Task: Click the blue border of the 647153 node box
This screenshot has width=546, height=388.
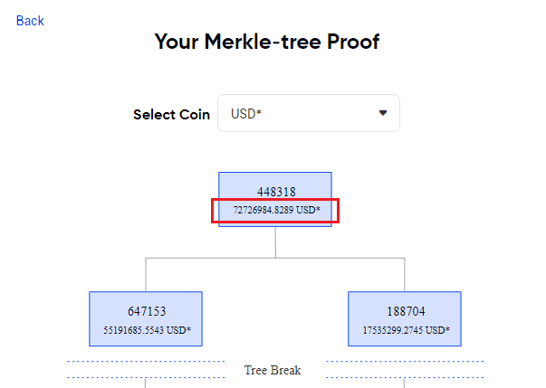Action: [90, 318]
